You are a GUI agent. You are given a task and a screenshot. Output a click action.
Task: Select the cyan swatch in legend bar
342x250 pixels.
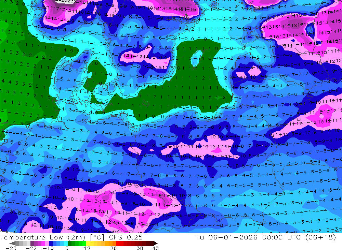click(66, 243)
